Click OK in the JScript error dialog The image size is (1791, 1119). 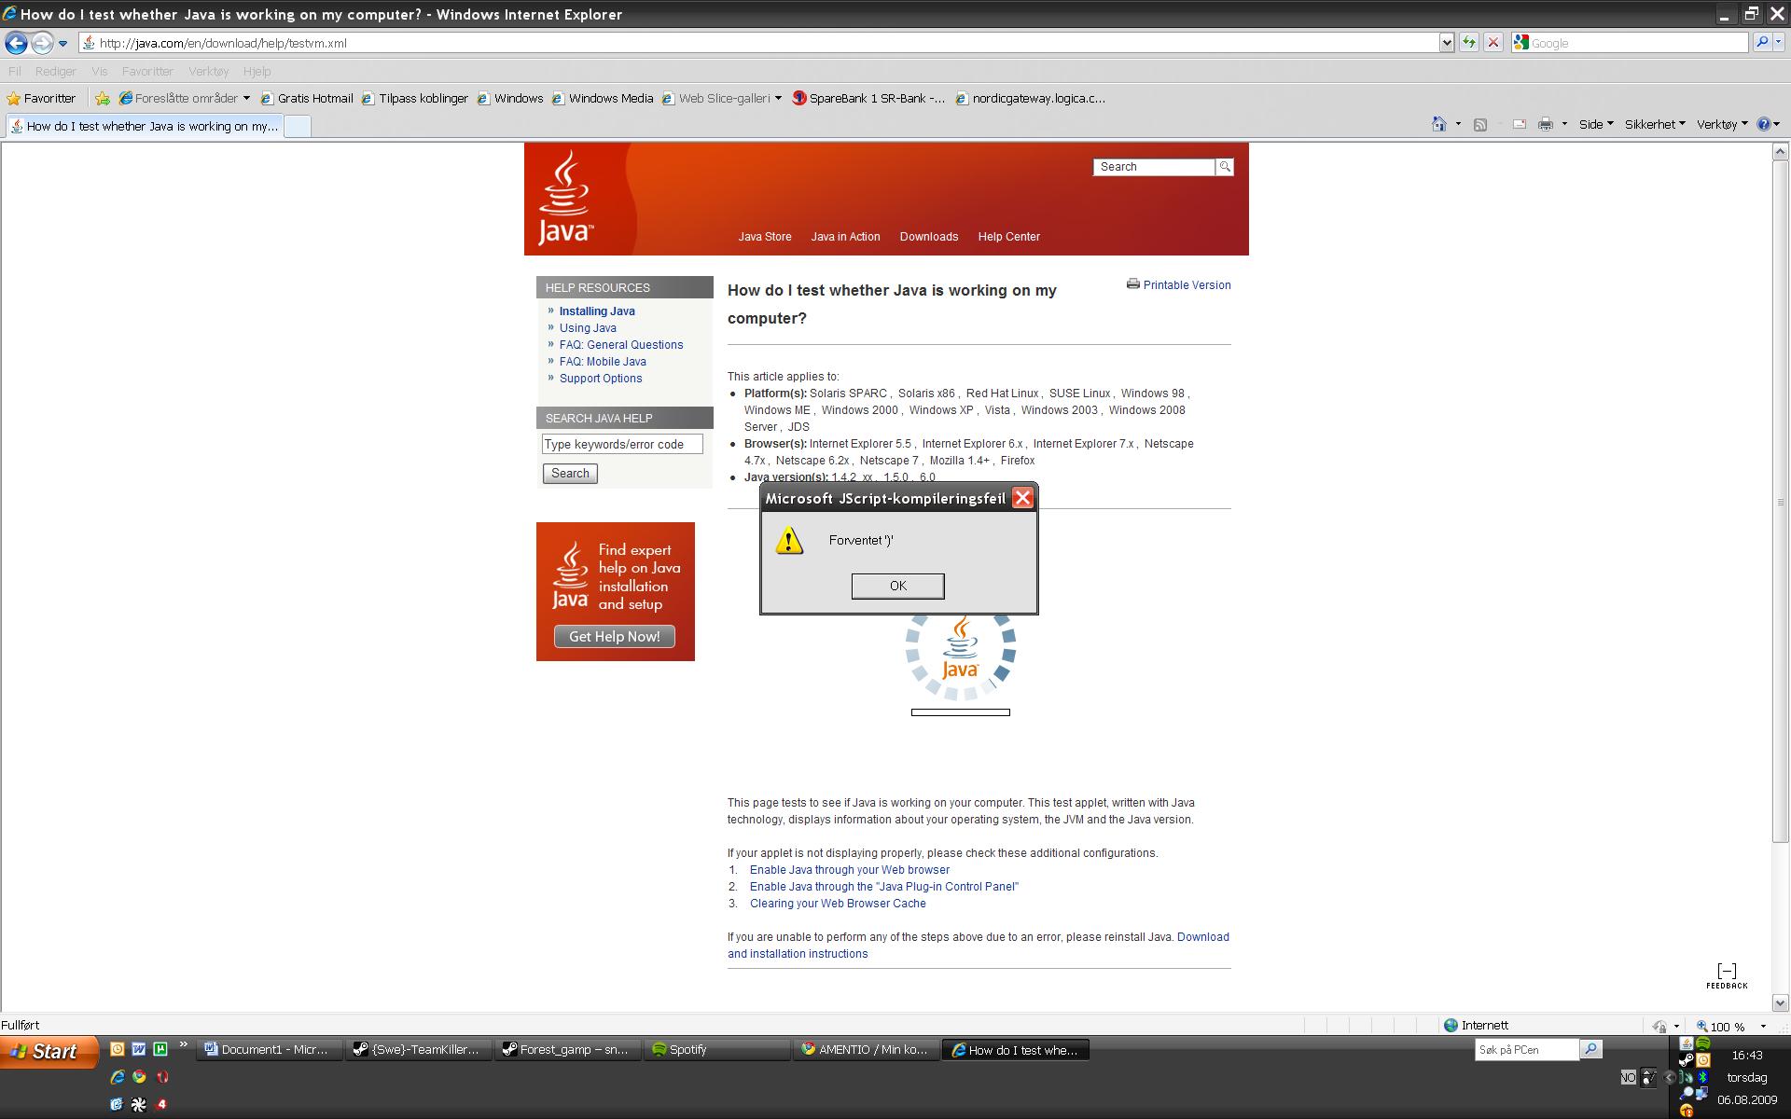tap(897, 586)
